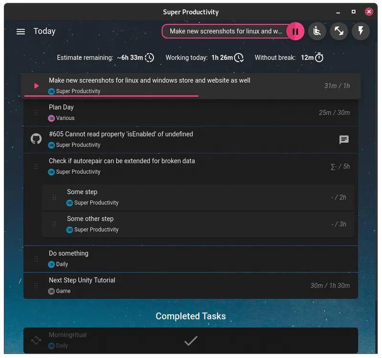The image size is (382, 358).
Task: Select the Some other step title
Action: pyautogui.click(x=90, y=219)
